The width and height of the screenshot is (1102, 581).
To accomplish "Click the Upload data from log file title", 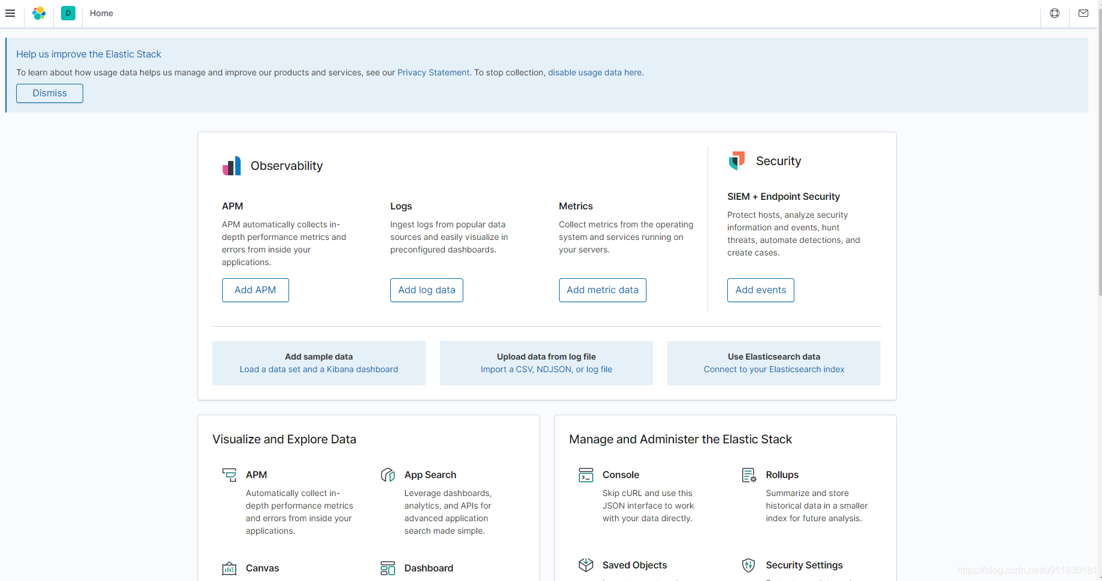I will 547,357.
